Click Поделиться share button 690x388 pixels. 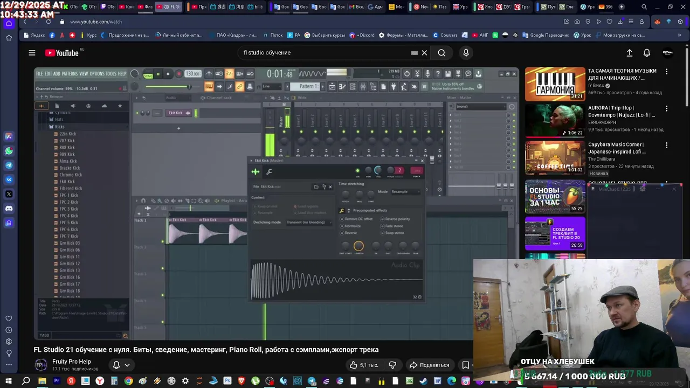[430, 365]
